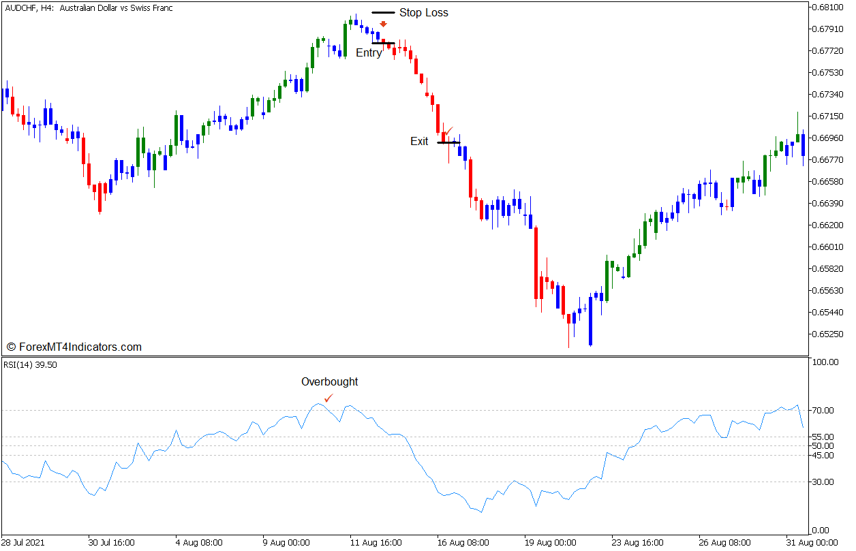Expand the AUDCHF H4 chart title bar
This screenshot has width=856, height=551.
(x=89, y=7)
